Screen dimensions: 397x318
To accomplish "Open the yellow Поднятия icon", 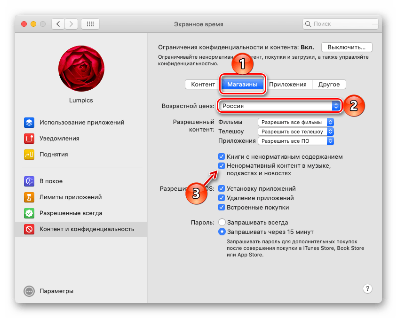I will [29, 155].
